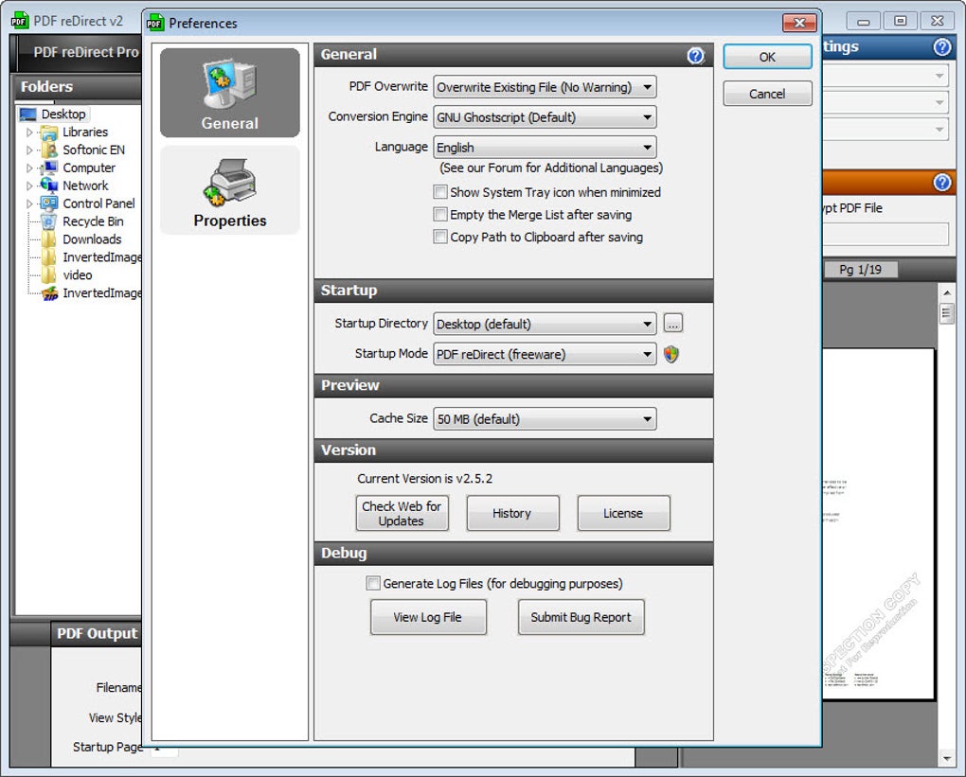The height and width of the screenshot is (777, 966).
Task: Enable Generate Log Files for debugging
Action: click(373, 583)
